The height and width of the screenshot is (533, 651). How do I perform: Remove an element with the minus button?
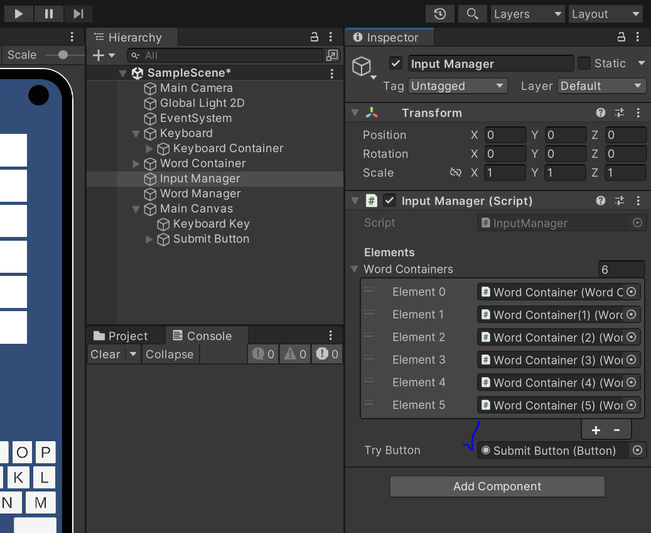(617, 431)
